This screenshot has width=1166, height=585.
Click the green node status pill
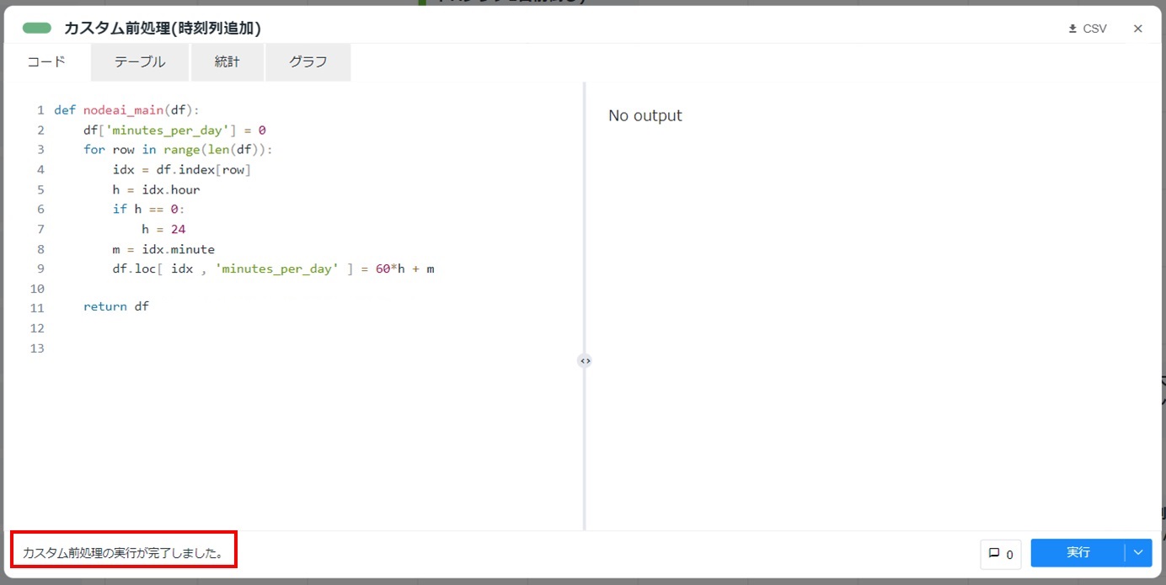pos(37,29)
